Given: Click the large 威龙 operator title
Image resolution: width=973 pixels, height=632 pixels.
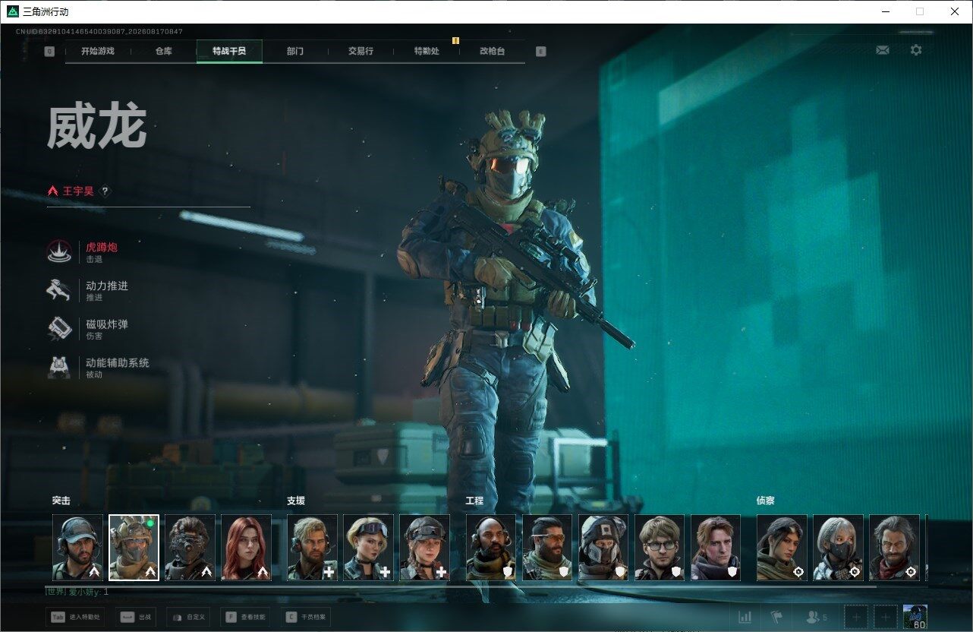Looking at the screenshot, I should [96, 127].
